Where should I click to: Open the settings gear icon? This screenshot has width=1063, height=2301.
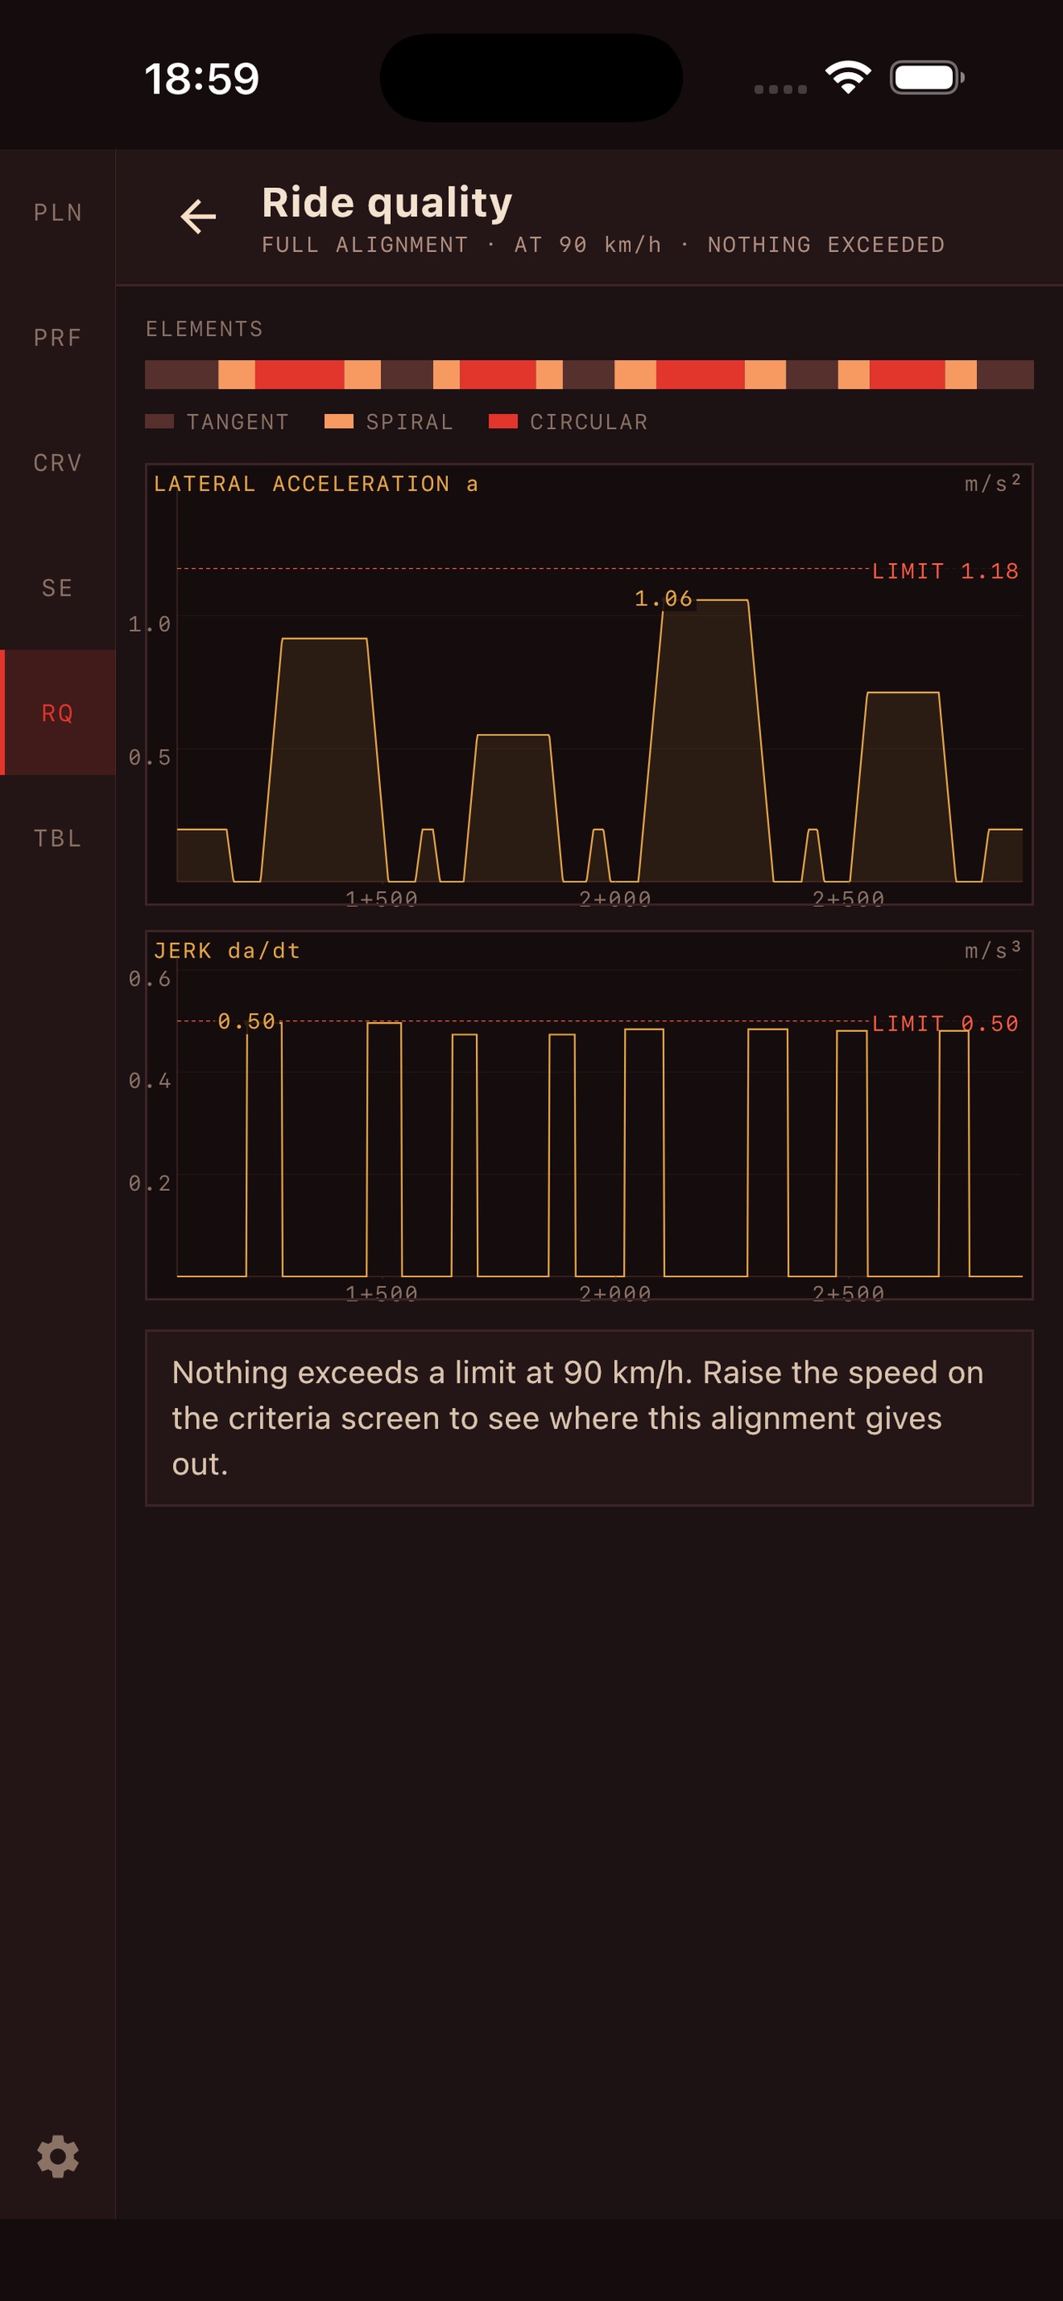(x=58, y=2156)
